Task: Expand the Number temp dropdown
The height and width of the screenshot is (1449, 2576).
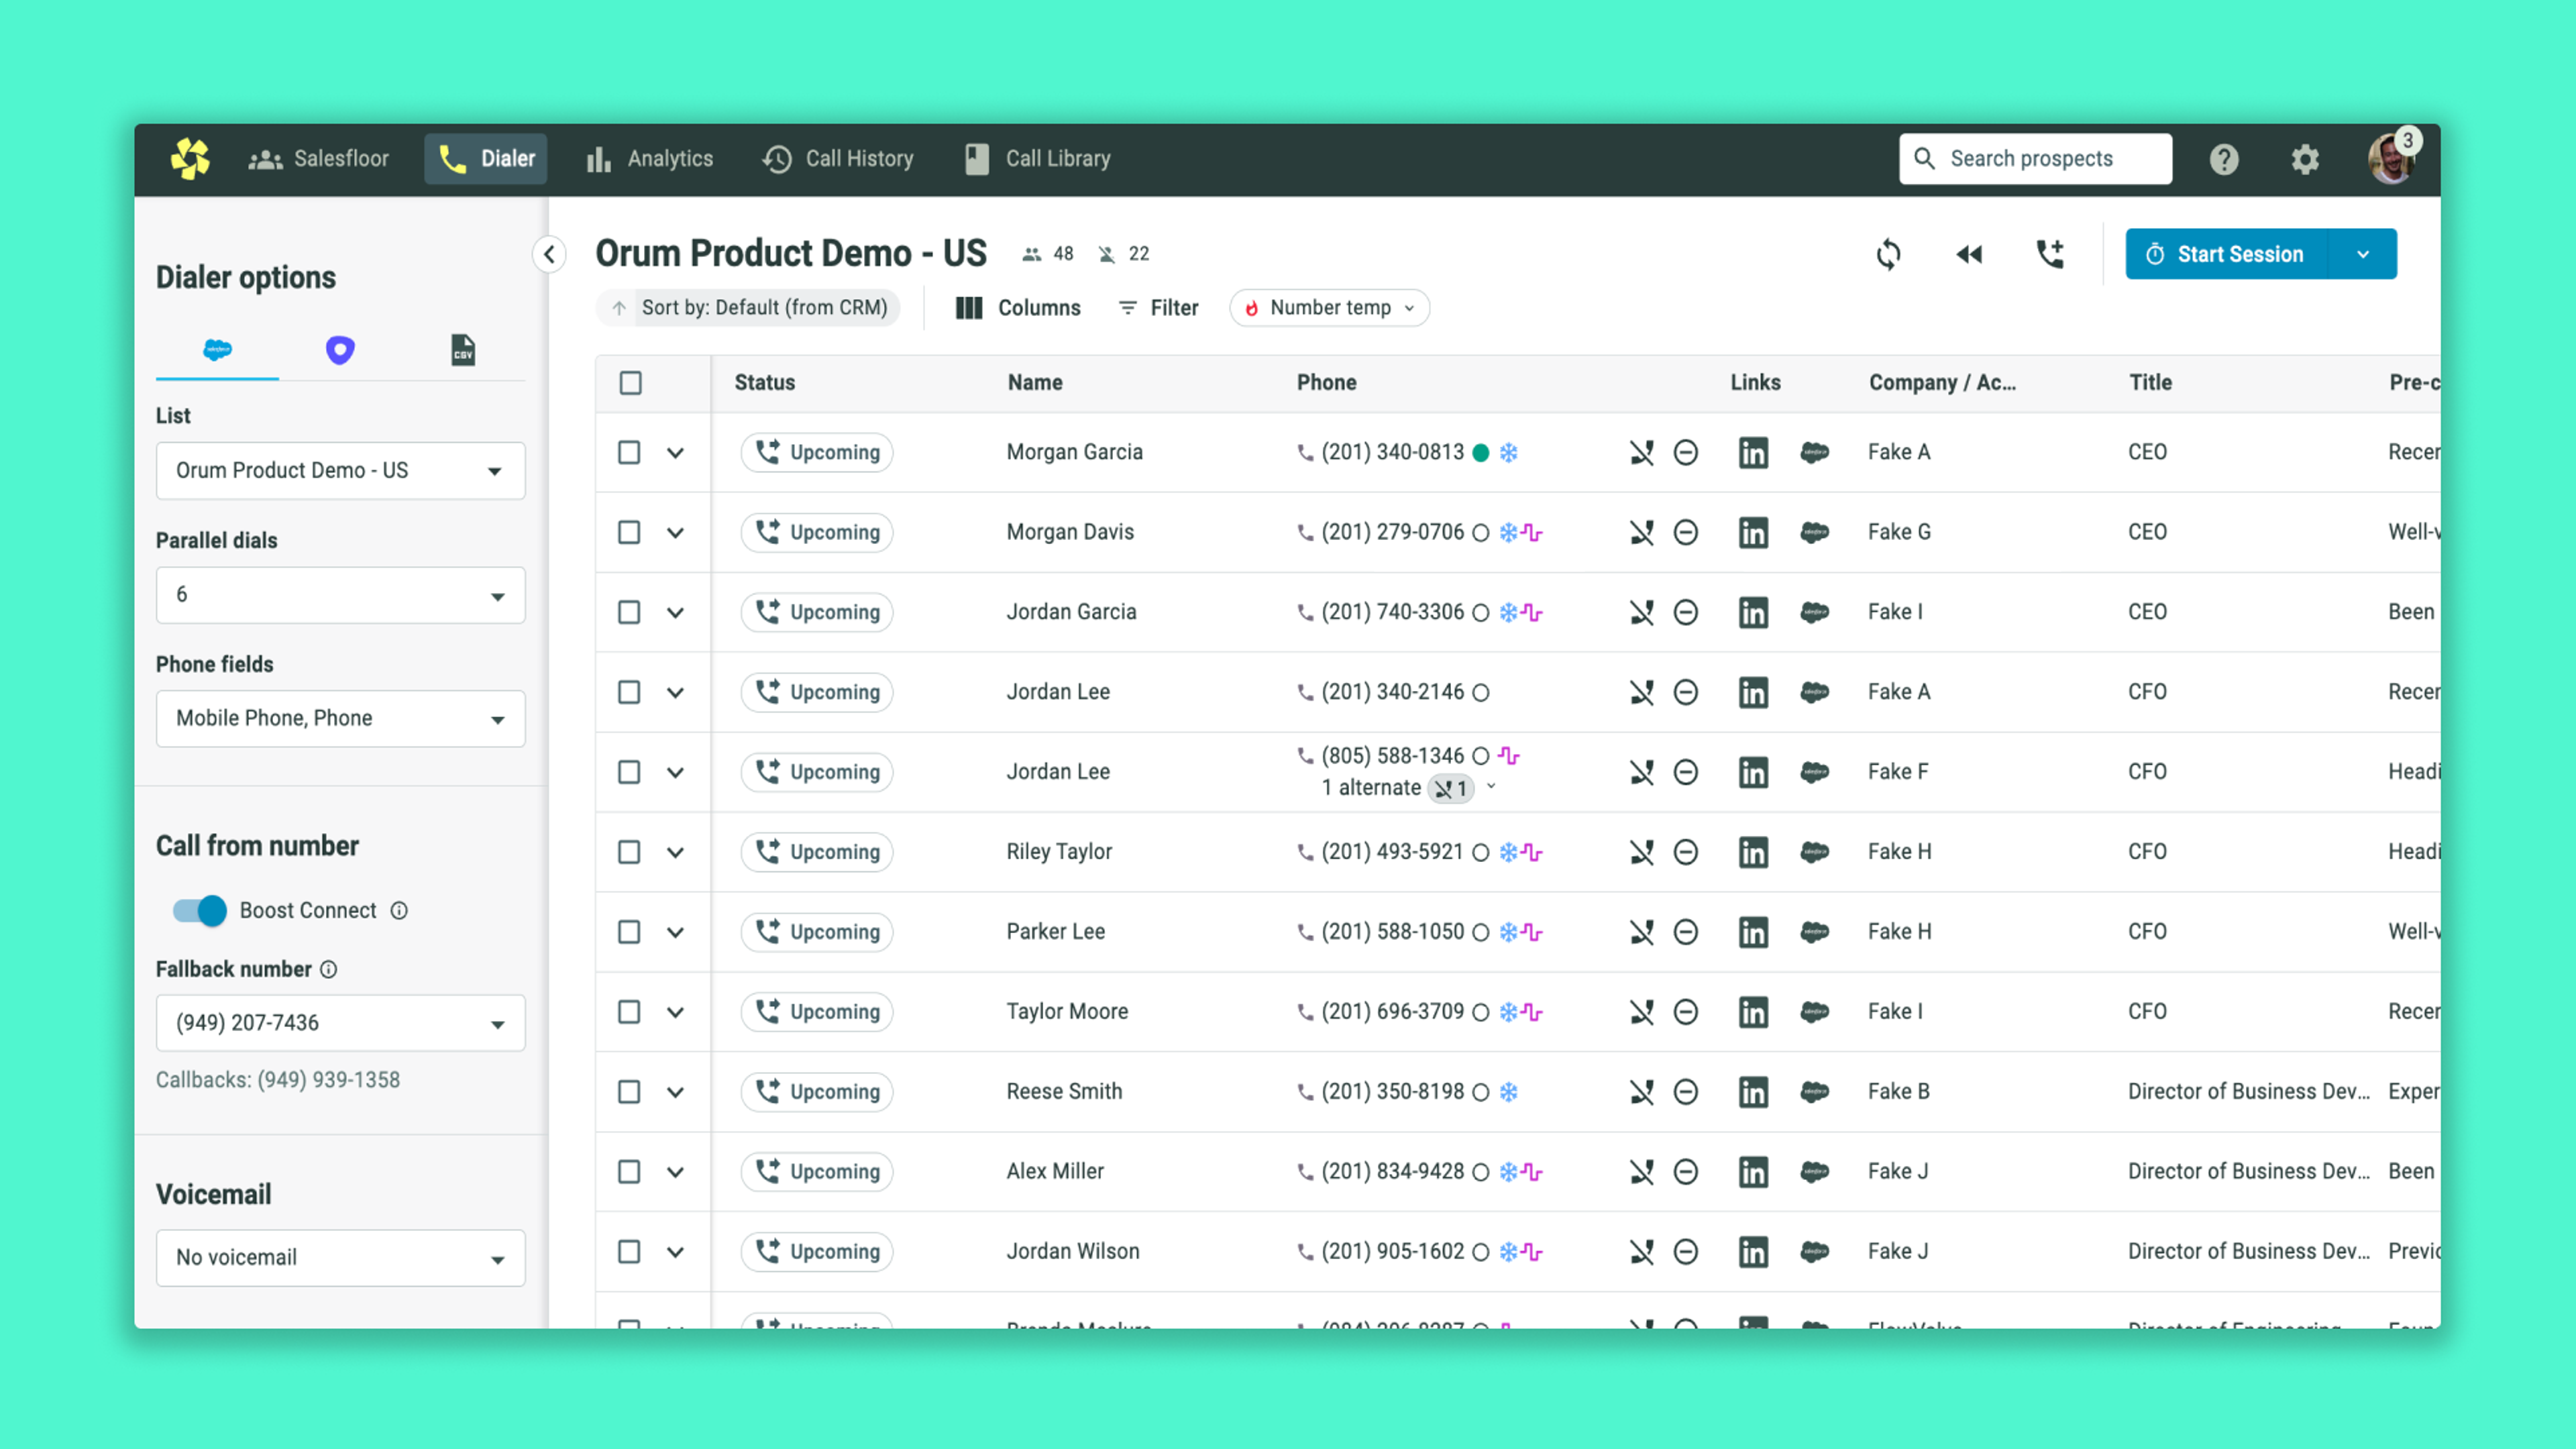Action: (1329, 308)
